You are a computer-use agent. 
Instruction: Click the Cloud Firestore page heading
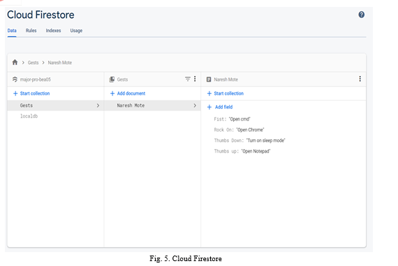click(x=40, y=15)
